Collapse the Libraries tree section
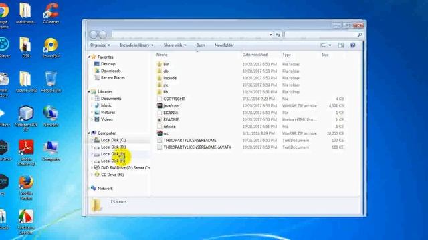The width and height of the screenshot is (428, 240). (x=89, y=92)
